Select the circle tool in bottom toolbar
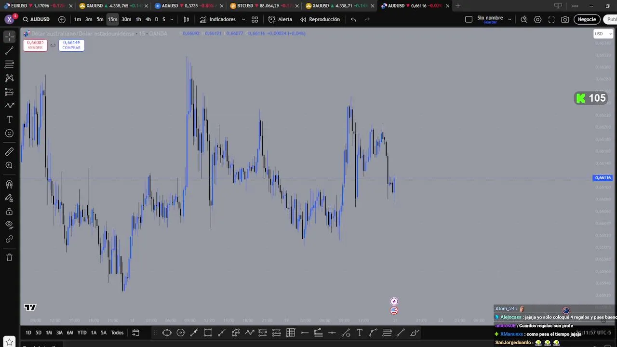 (x=181, y=333)
